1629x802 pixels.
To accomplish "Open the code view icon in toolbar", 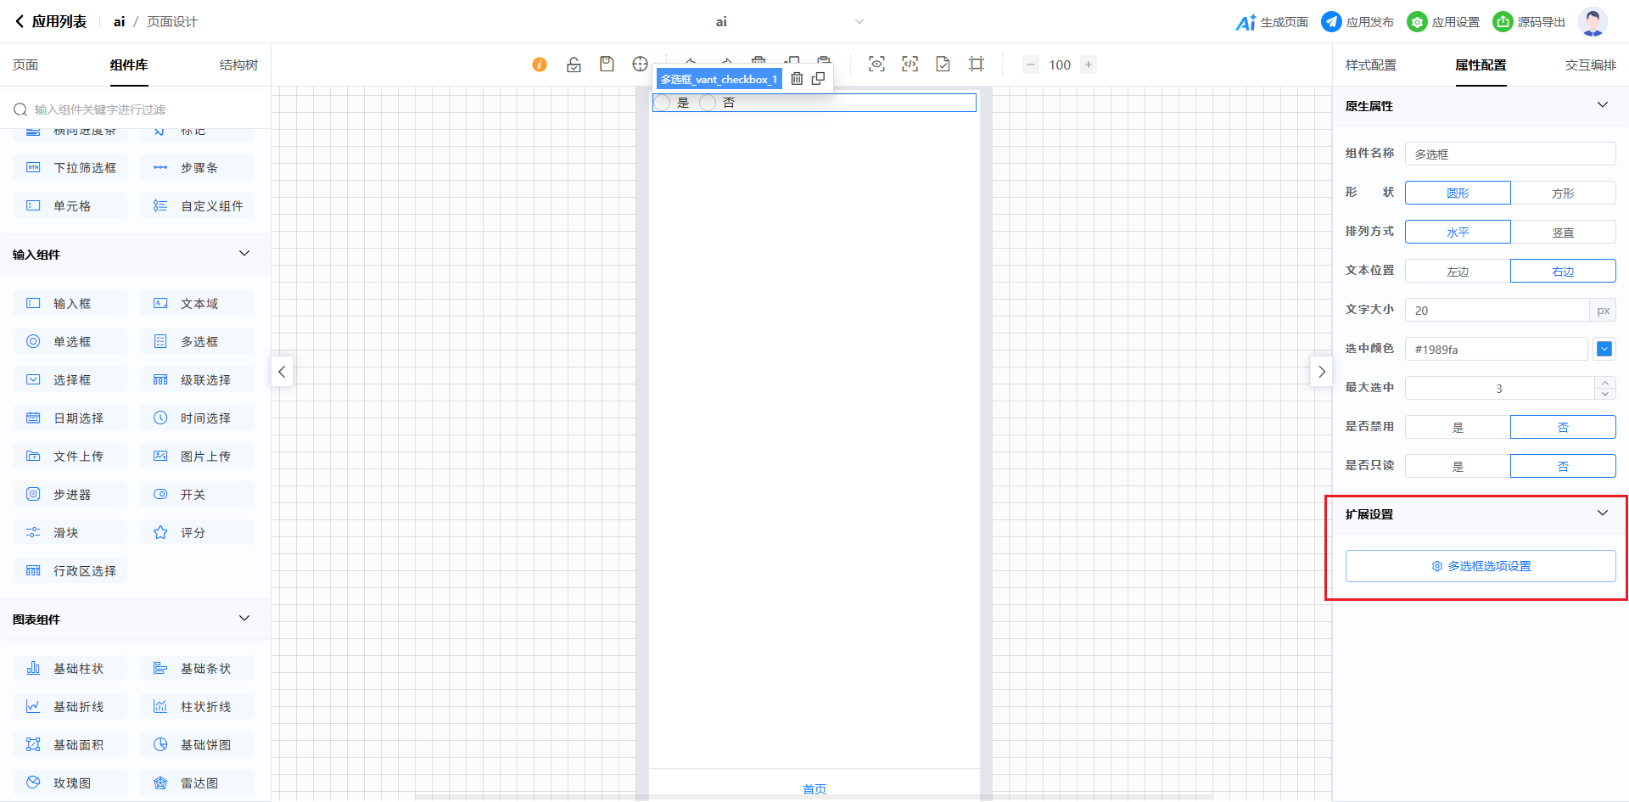I will click(x=910, y=64).
